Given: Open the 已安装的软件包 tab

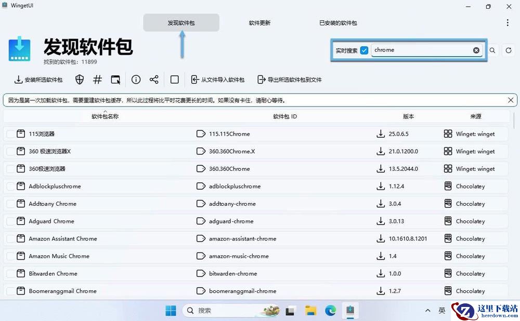Looking at the screenshot, I should 338,23.
